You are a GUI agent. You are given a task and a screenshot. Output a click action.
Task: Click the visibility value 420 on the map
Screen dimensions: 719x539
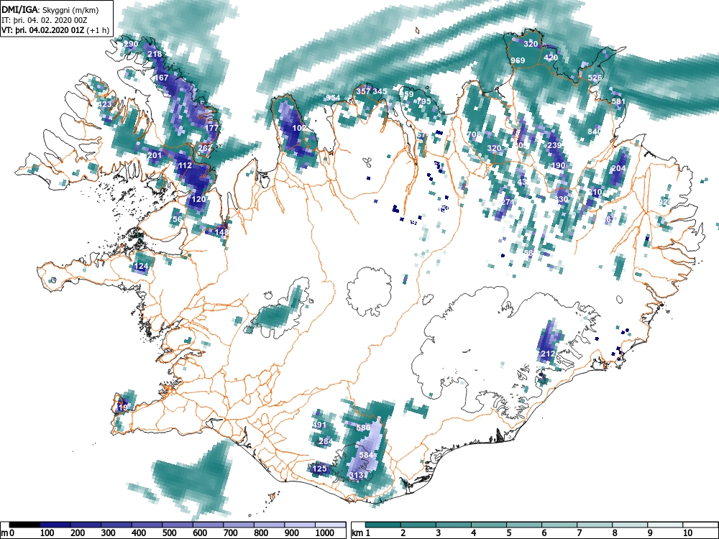551,57
